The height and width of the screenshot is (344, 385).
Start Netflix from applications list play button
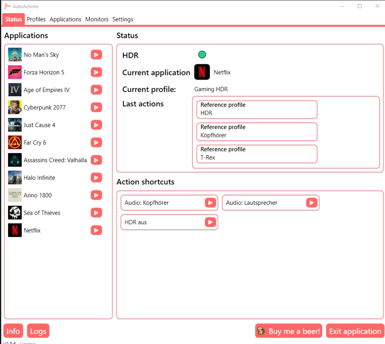coord(96,230)
